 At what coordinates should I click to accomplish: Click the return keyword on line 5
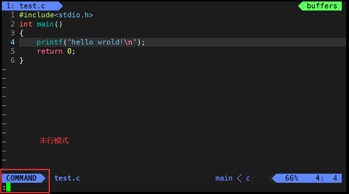50,51
